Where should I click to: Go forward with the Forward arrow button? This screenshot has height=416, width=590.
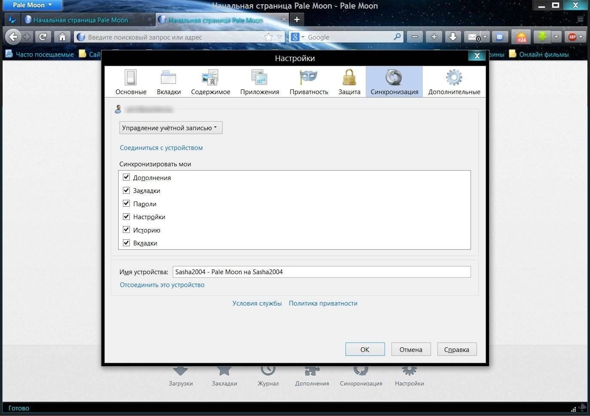[x=27, y=37]
